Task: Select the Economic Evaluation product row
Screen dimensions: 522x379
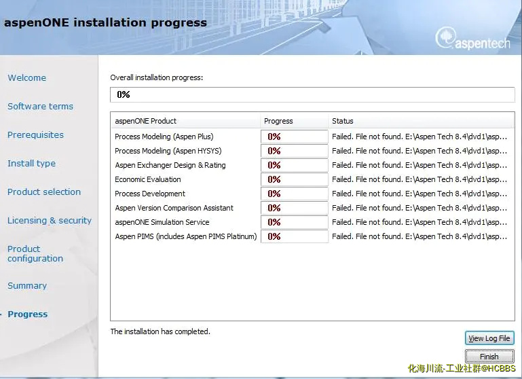Action: click(312, 179)
